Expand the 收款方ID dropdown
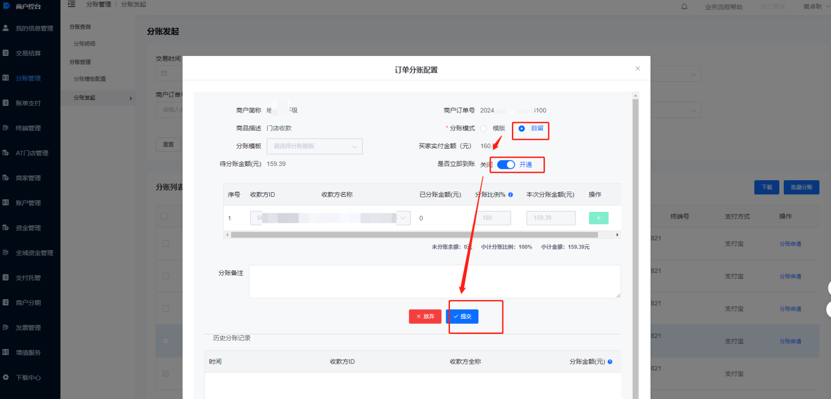The height and width of the screenshot is (399, 831). 403,218
